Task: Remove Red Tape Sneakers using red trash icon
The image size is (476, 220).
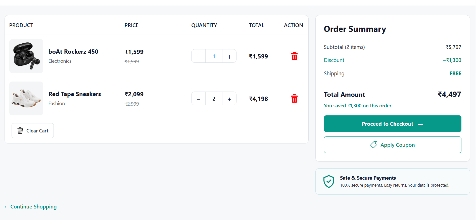Action: click(x=294, y=99)
